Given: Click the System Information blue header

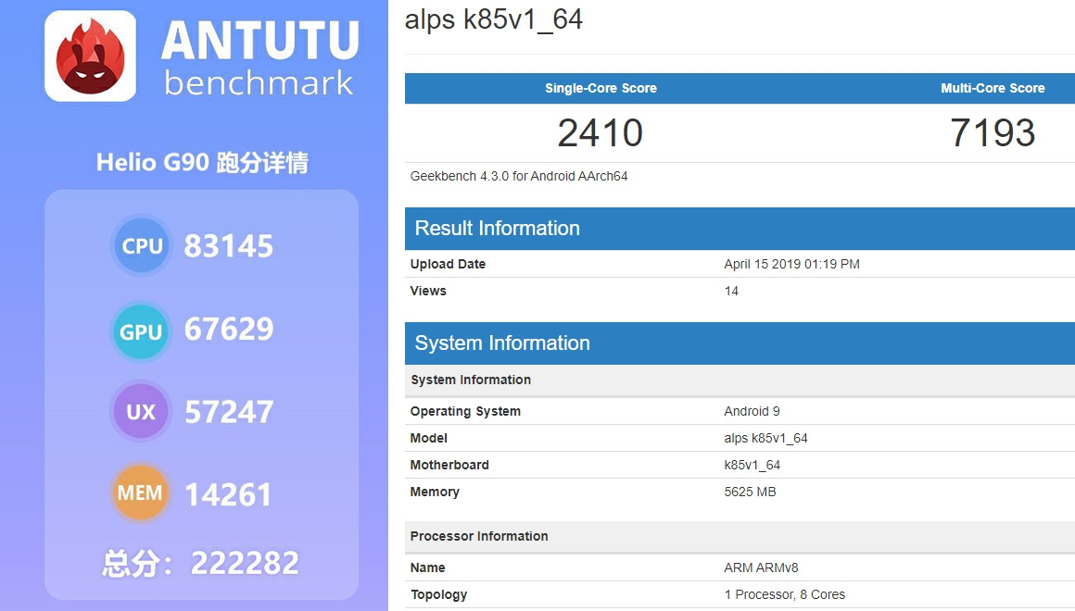Looking at the screenshot, I should point(740,343).
